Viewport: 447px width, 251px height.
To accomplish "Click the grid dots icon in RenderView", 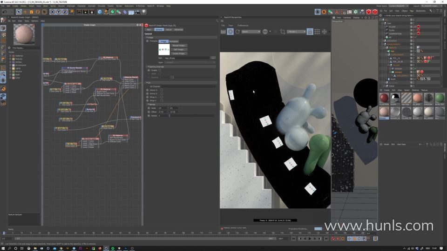I will [317, 32].
